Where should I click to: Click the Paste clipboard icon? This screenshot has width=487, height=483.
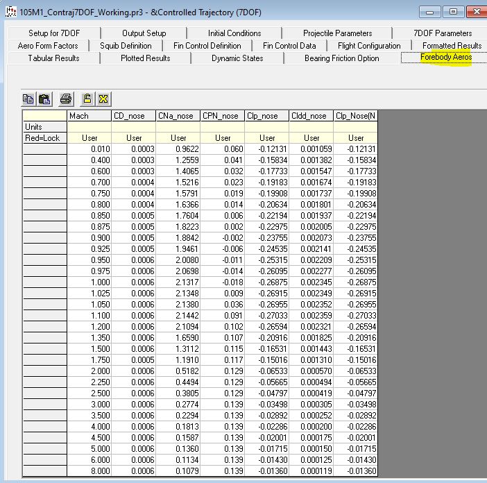pos(44,99)
